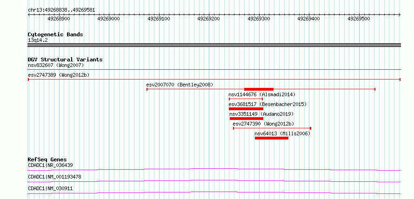
Task: Click the thick red bar under nsv64013
Action: [271, 138]
